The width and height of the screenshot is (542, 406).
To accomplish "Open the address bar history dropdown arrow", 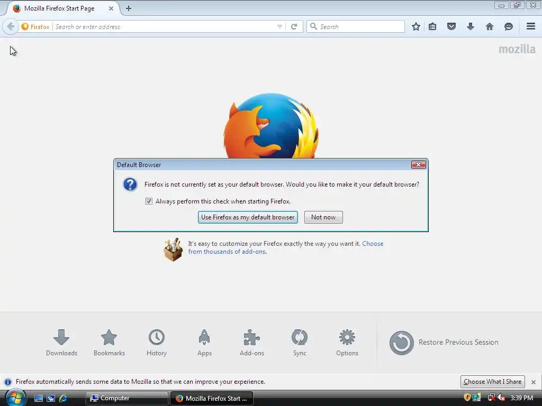I will pos(279,26).
